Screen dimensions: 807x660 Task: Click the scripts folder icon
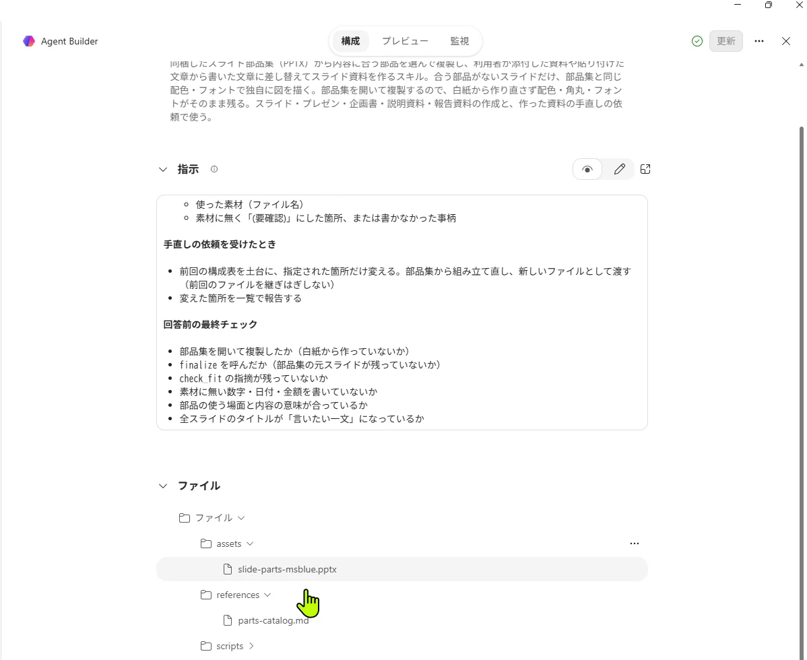(x=206, y=646)
